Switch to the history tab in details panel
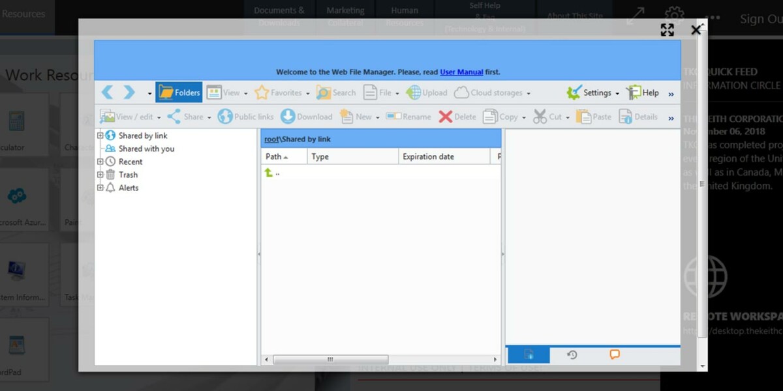The height and width of the screenshot is (391, 783). 572,354
